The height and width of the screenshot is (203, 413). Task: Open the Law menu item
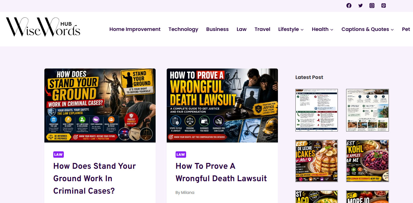point(242,29)
